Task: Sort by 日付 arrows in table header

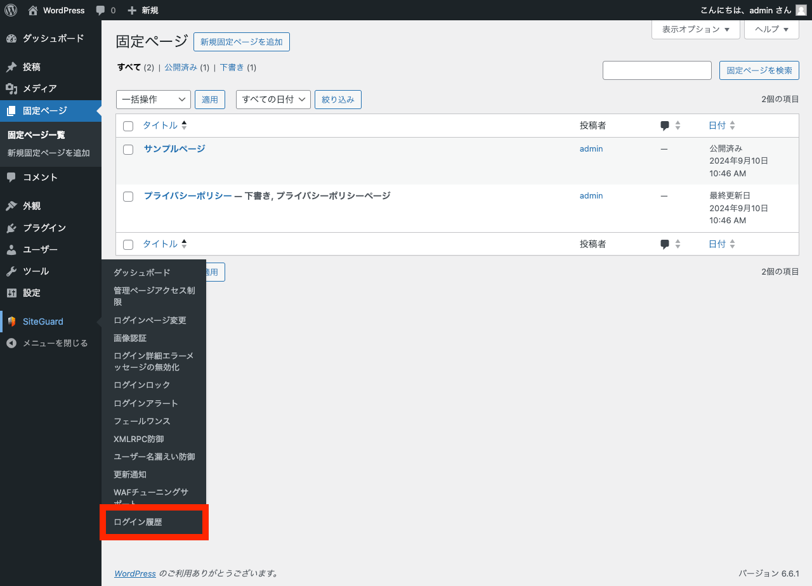Action: point(732,126)
